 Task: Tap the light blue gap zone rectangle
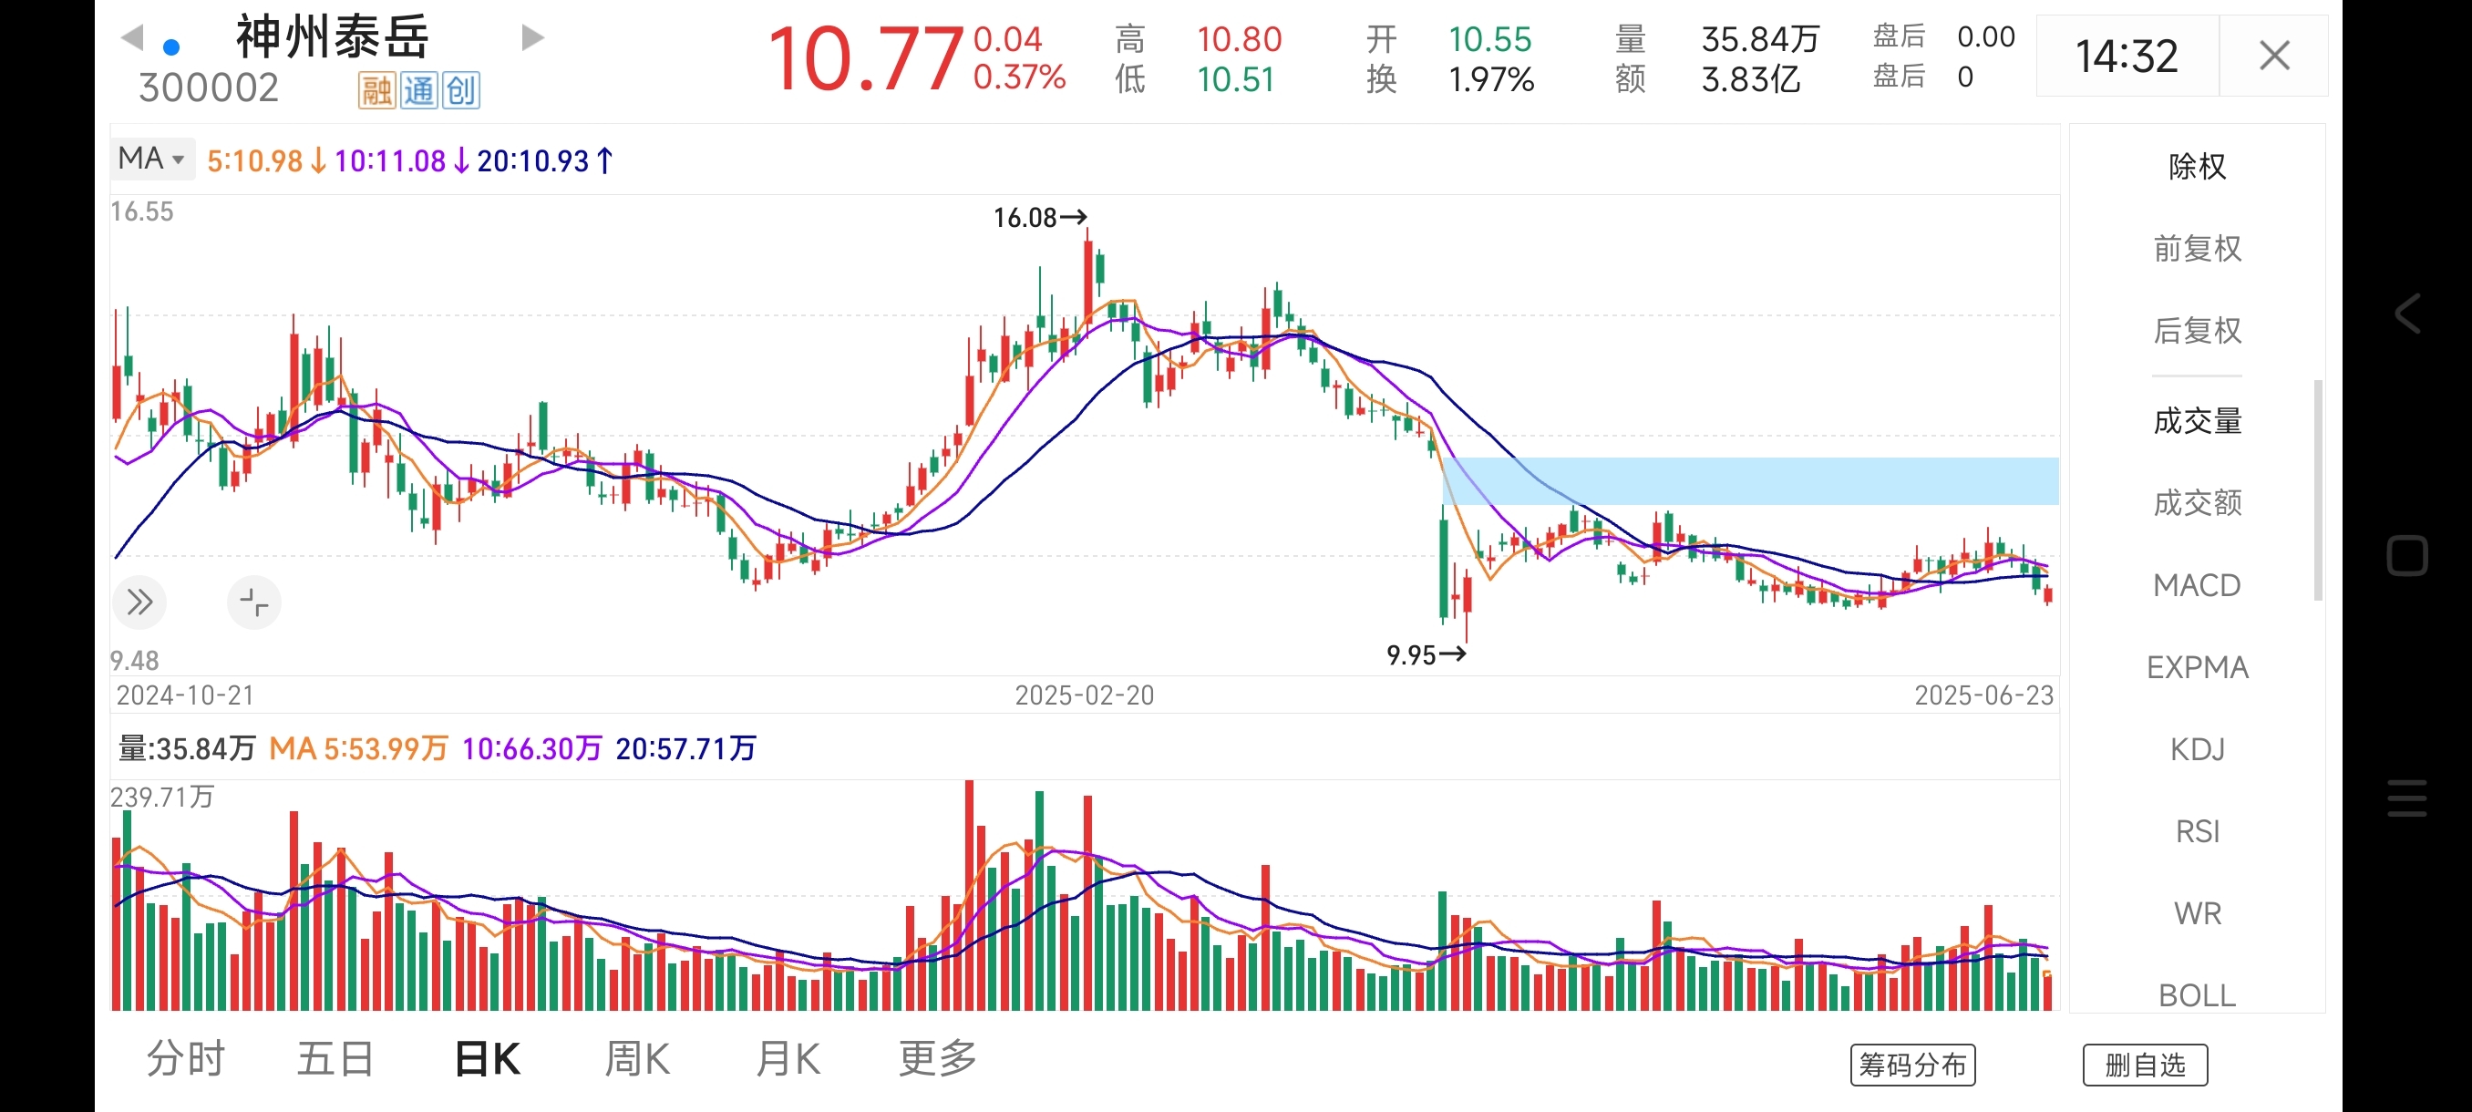[x=1750, y=480]
